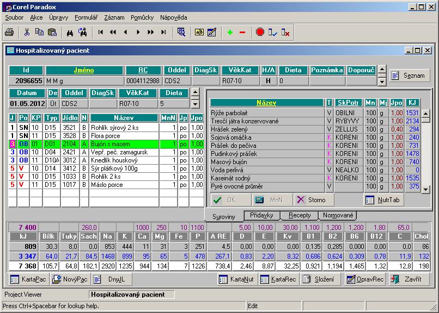439x313 pixels.
Task: Click the RC column header
Action: [143, 70]
